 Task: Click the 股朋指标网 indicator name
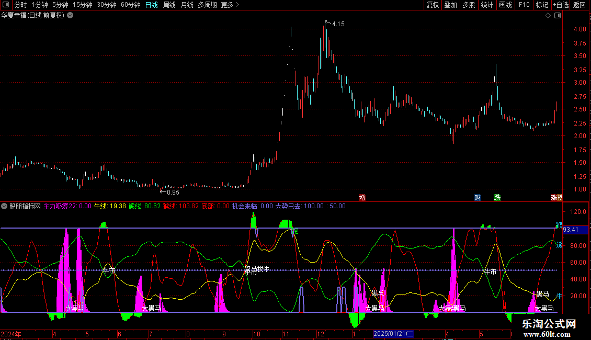(25, 206)
